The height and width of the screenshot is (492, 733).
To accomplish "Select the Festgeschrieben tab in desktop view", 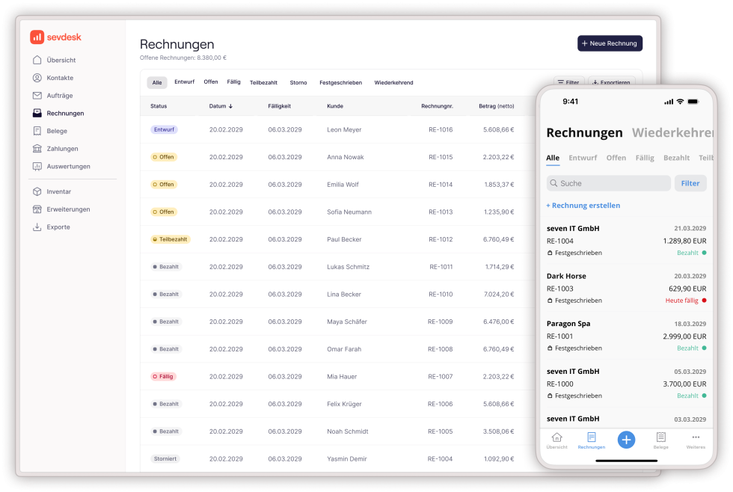I will [340, 83].
